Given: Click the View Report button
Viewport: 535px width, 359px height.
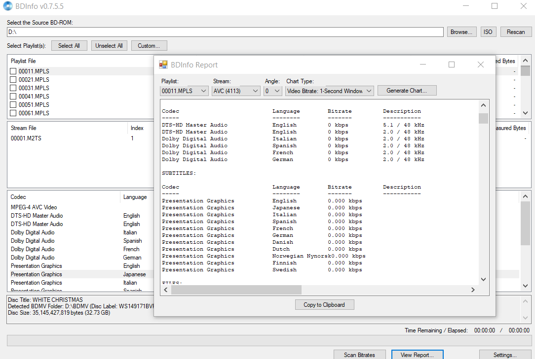Looking at the screenshot, I should point(417,355).
